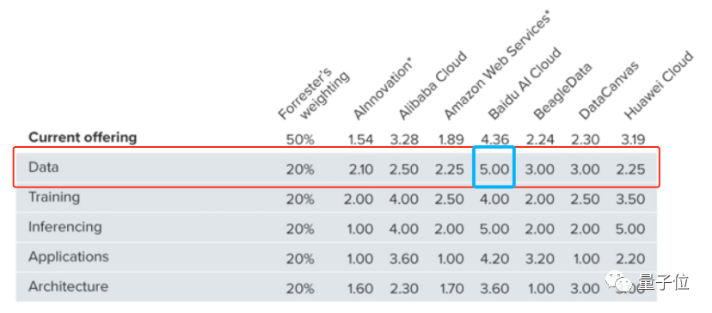Click Huawei Cloud's 5.00 Inferencing score
This screenshot has height=313, width=712.
pos(630,229)
